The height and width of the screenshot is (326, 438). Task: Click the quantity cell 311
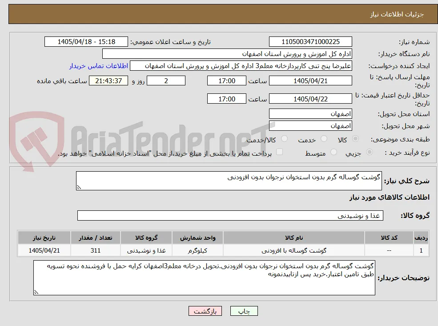96,250
